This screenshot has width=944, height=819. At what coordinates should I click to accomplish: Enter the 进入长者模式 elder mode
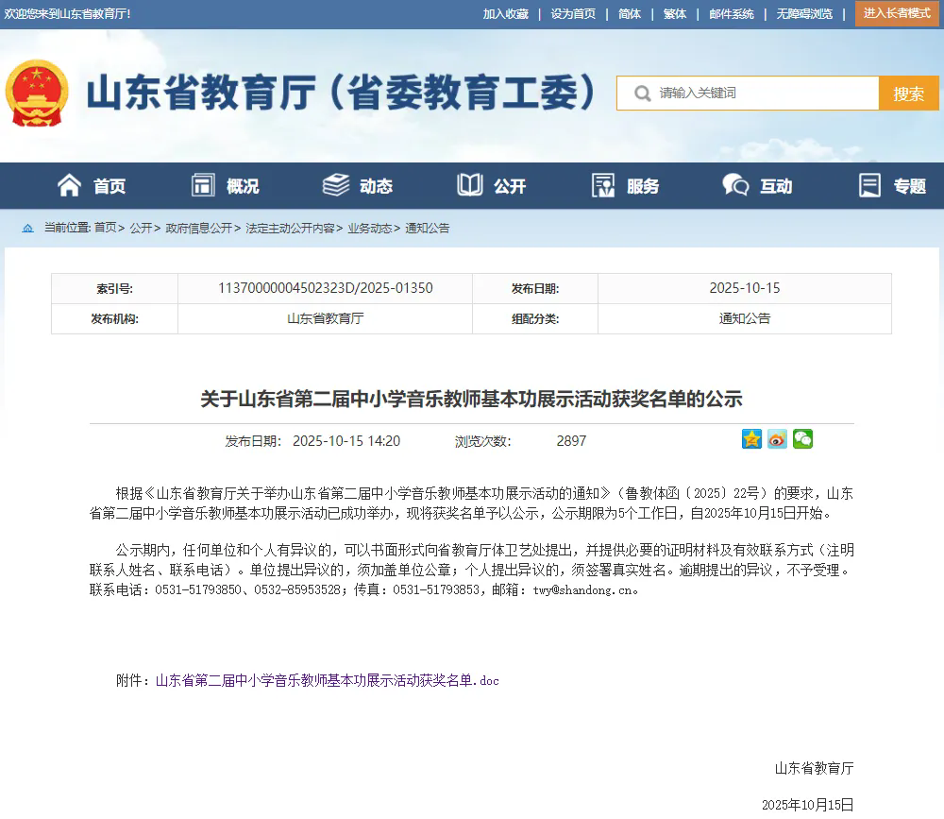(897, 13)
